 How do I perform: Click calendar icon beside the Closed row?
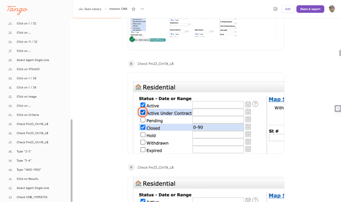point(248,127)
